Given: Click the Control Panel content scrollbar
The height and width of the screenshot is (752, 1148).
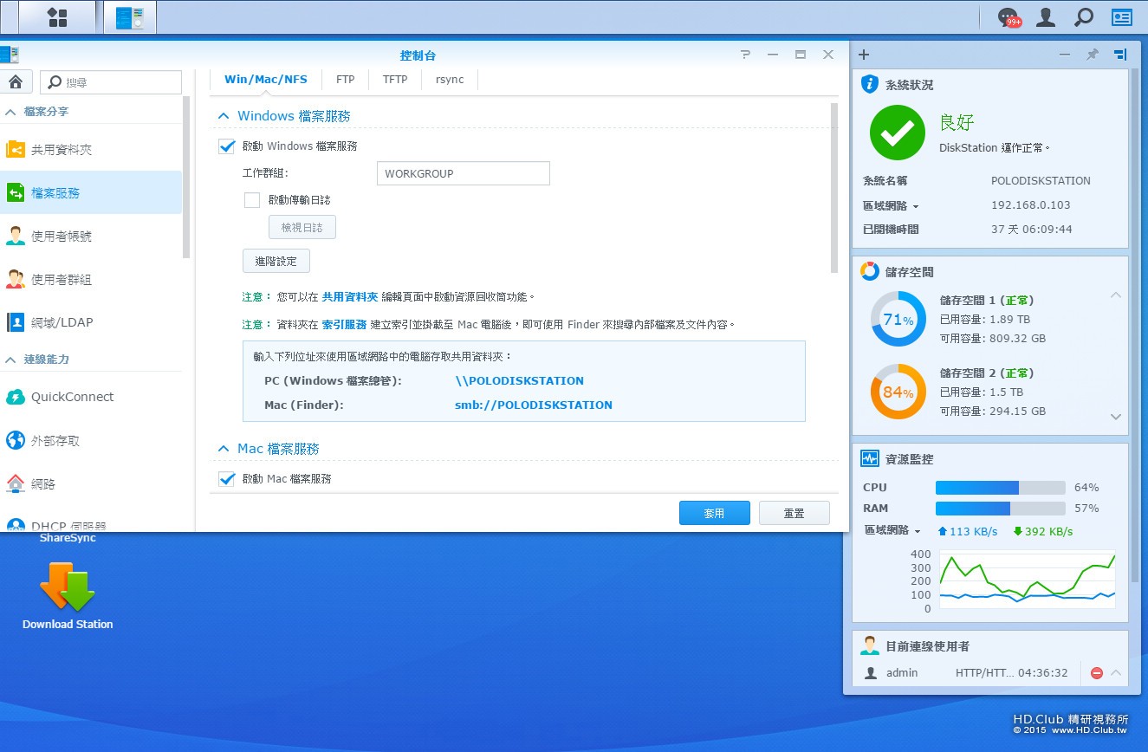Looking at the screenshot, I should click(x=834, y=188).
